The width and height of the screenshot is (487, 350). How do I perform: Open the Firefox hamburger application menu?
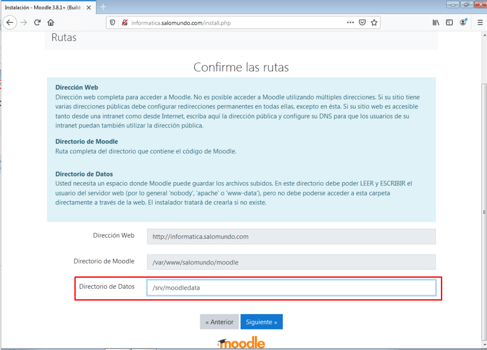coord(479,22)
